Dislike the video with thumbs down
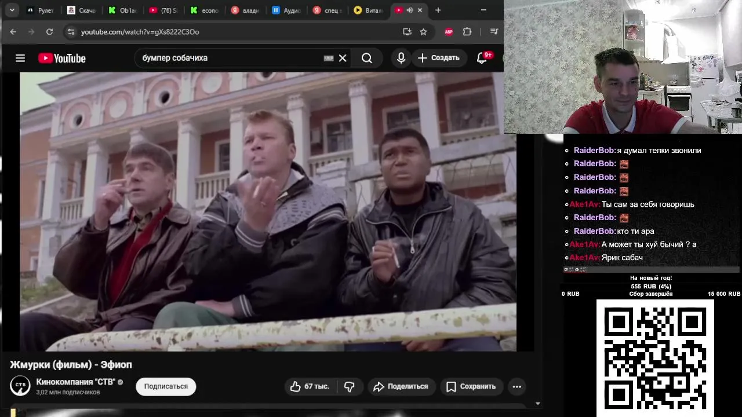The width and height of the screenshot is (742, 417). (x=350, y=386)
